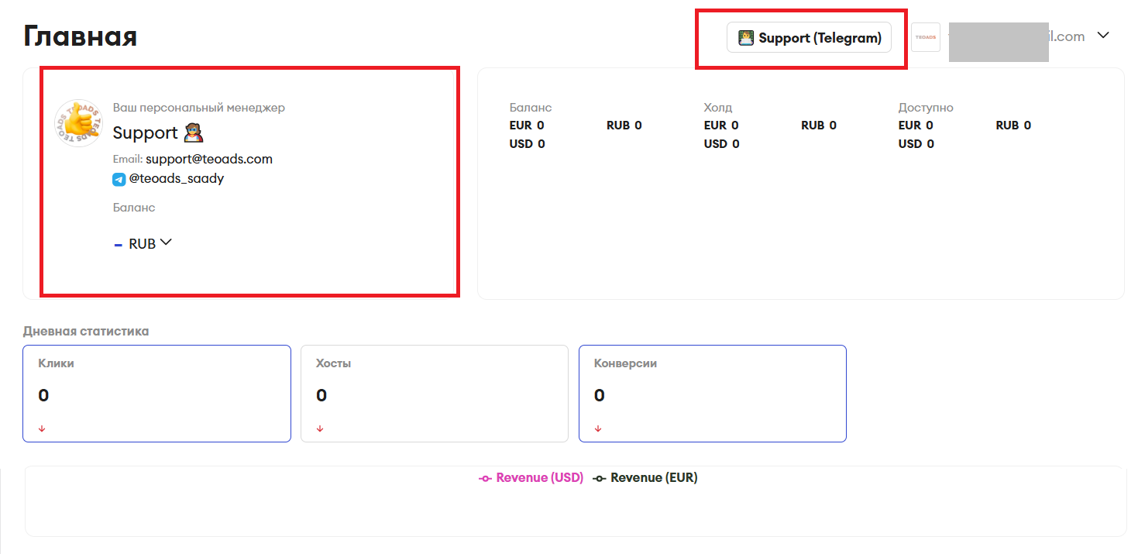Screen dimensions: 1138x554
Task: Click the Support (Telegram) button
Action: (x=810, y=38)
